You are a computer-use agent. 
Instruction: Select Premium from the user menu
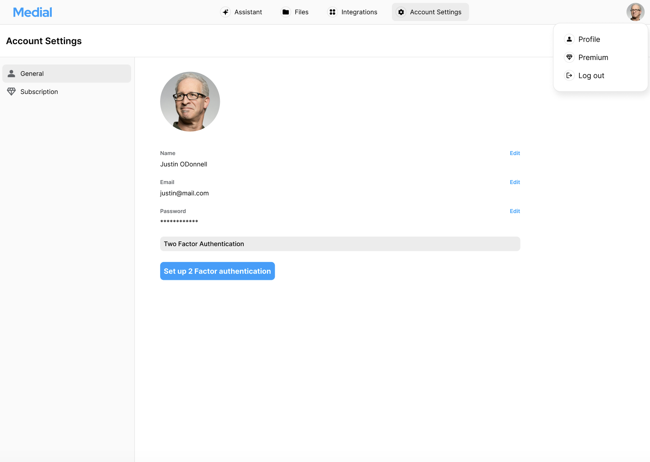click(x=593, y=58)
